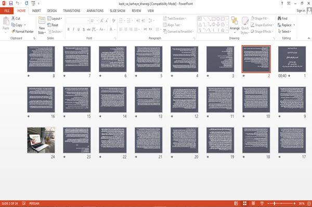Open the FILE tab
This screenshot has width=312, height=207.
(x=7, y=11)
